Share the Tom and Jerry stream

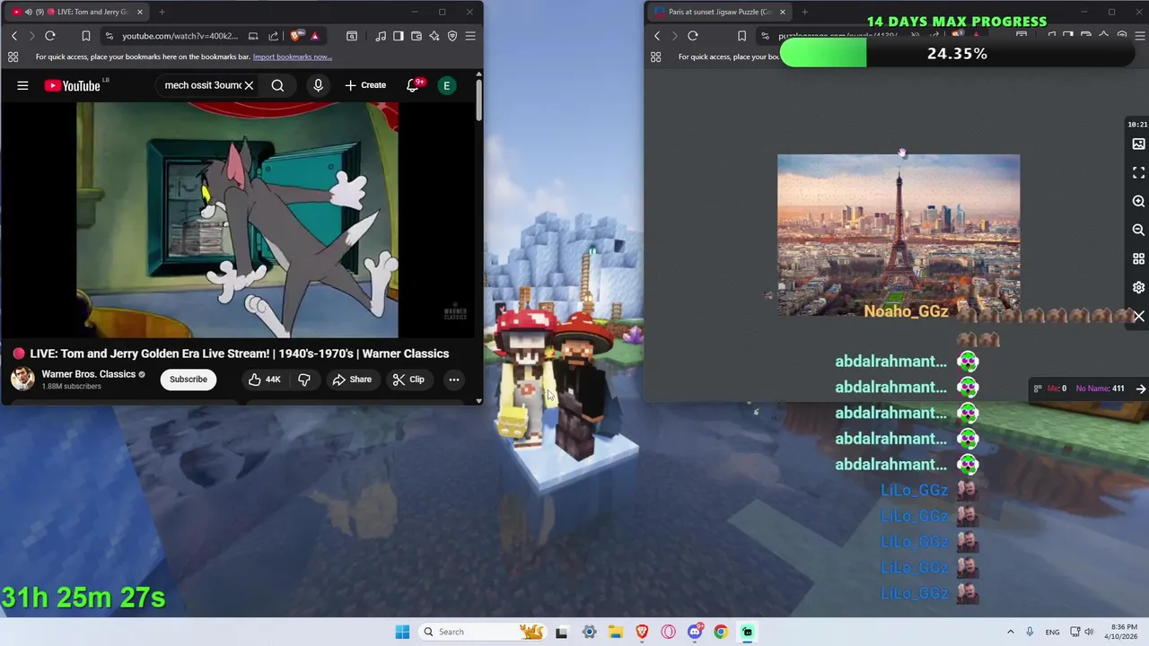(352, 380)
